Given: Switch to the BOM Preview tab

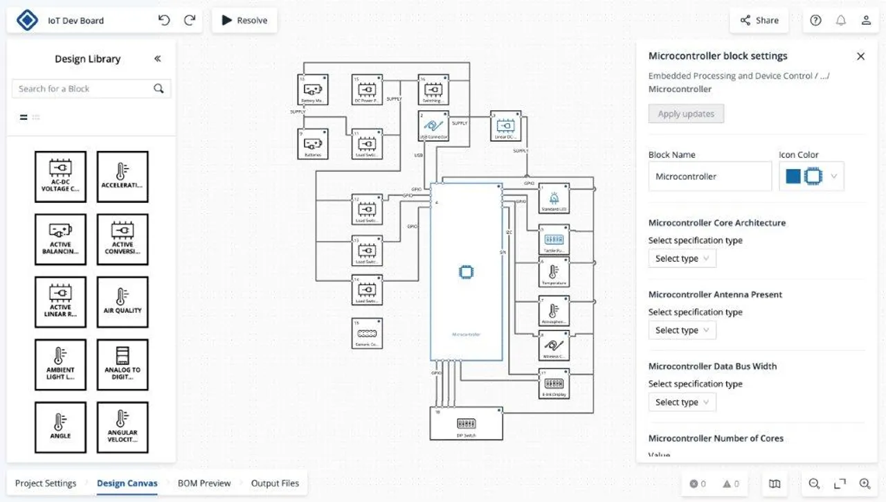Looking at the screenshot, I should pyautogui.click(x=204, y=483).
